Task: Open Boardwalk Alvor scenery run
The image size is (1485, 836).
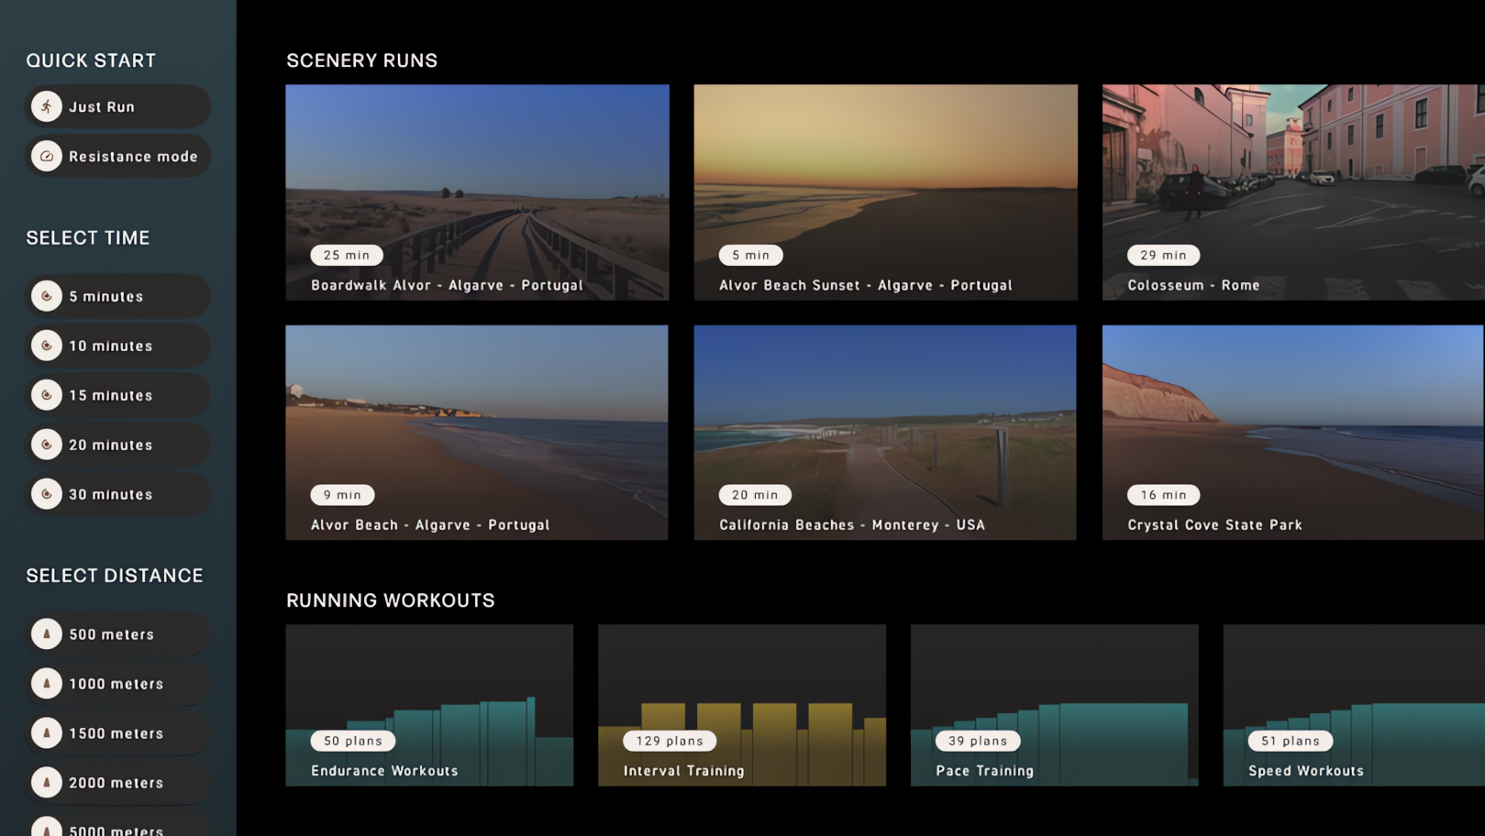Action: pos(477,192)
